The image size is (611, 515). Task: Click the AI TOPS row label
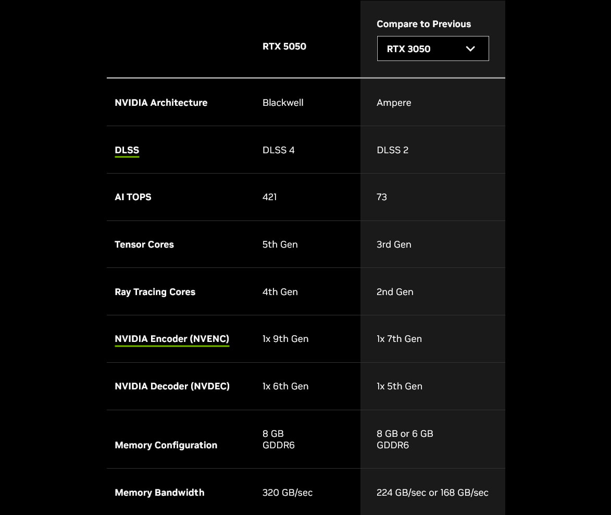click(x=133, y=197)
